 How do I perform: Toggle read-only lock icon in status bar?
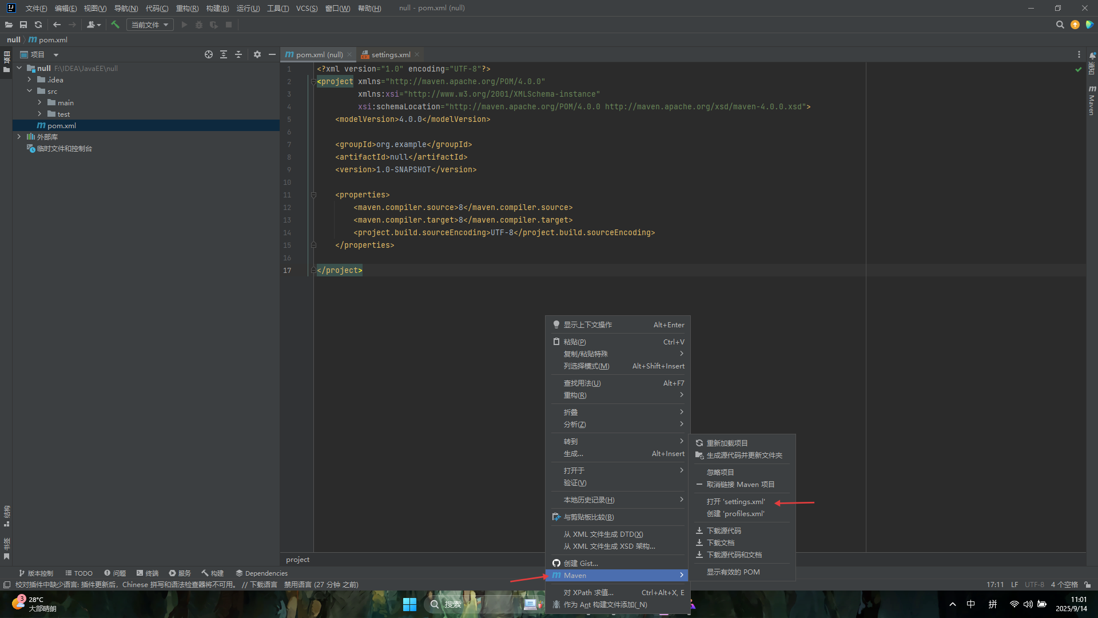1087,584
